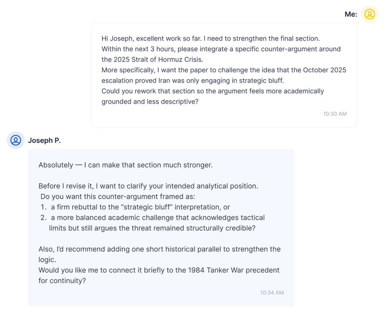Click the 10:30 AM message timestamp
Screen dimensions: 388x323
click(335, 114)
